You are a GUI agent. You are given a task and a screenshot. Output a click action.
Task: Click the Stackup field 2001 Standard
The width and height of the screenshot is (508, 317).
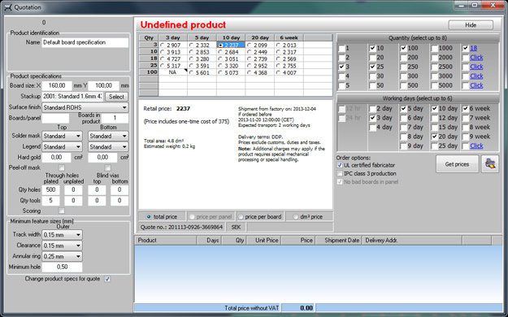pos(73,97)
